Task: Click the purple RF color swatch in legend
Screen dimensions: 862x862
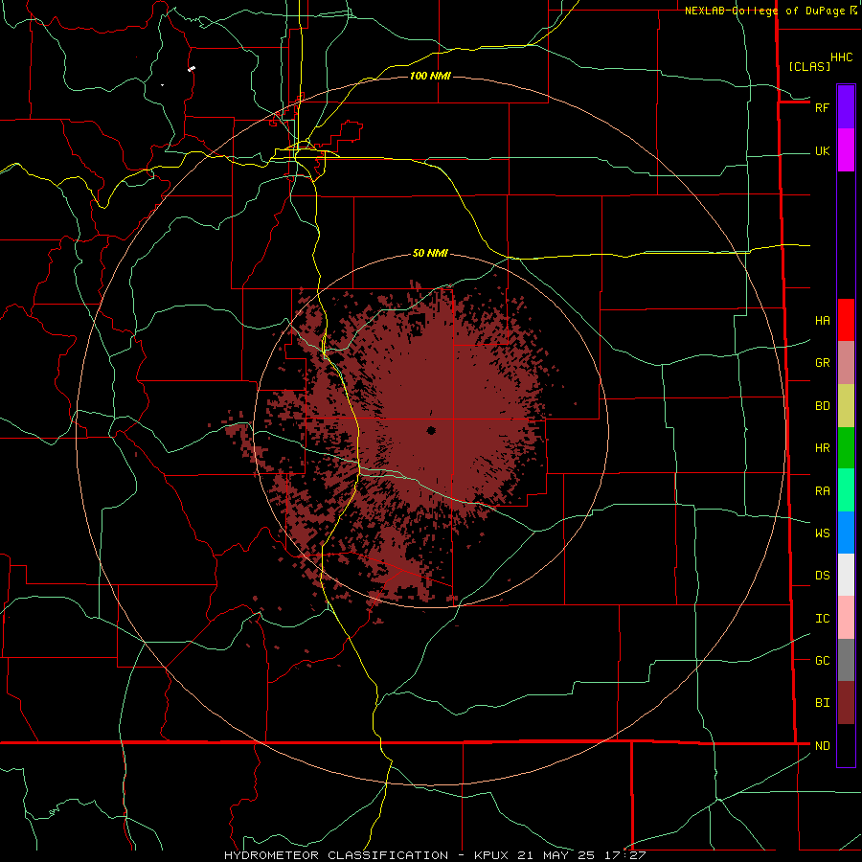Action: point(846,107)
